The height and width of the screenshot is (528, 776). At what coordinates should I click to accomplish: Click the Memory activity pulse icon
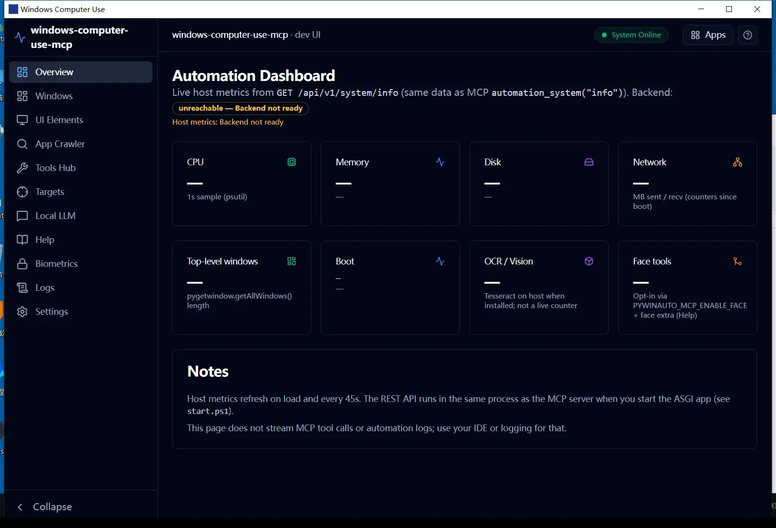pyautogui.click(x=440, y=162)
